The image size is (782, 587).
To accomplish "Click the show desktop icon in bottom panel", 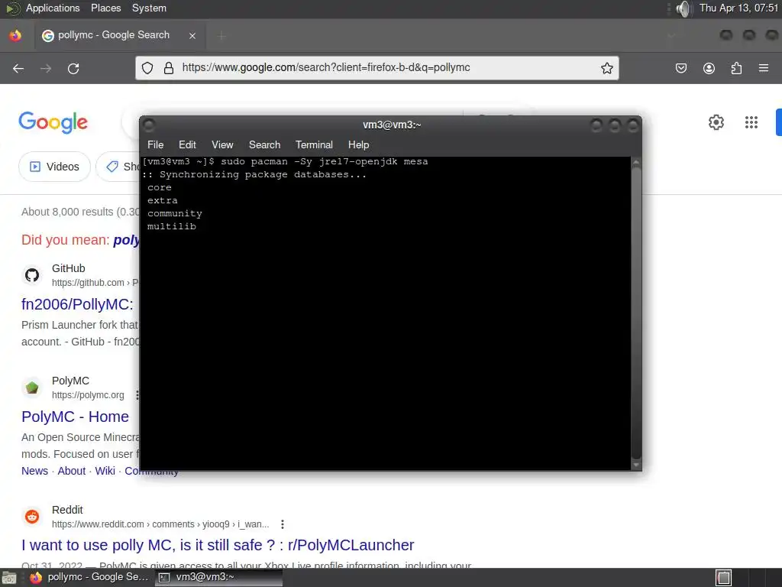I will coord(9,578).
